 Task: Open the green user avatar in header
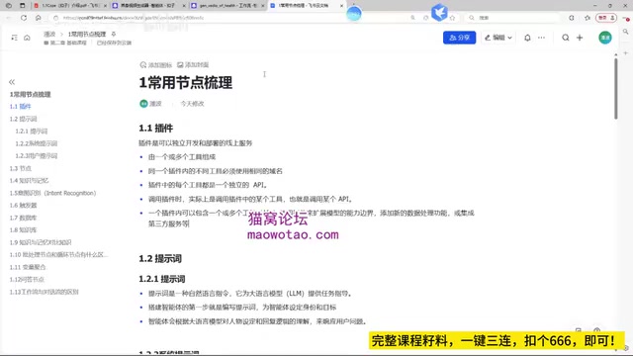coord(604,38)
